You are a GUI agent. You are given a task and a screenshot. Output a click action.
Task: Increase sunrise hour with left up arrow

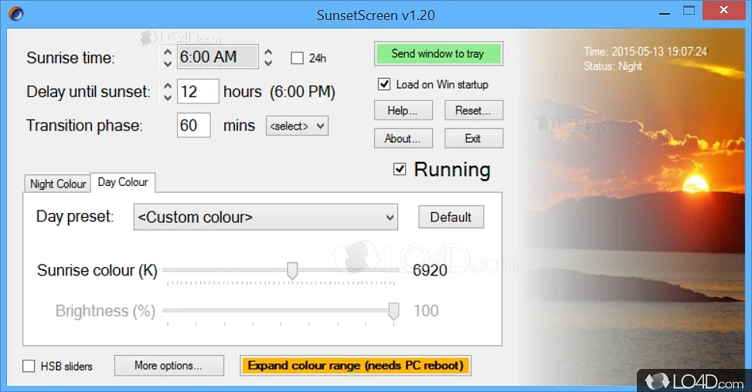(168, 52)
